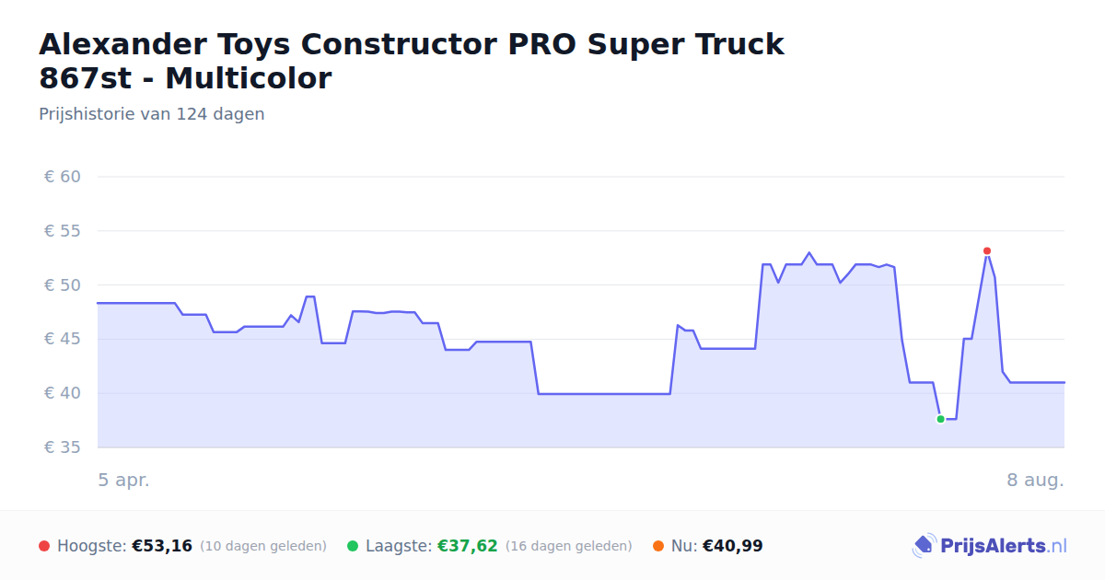Image resolution: width=1105 pixels, height=580 pixels.
Task: Click the product title Alexander Toys Constructor
Action: 412,61
